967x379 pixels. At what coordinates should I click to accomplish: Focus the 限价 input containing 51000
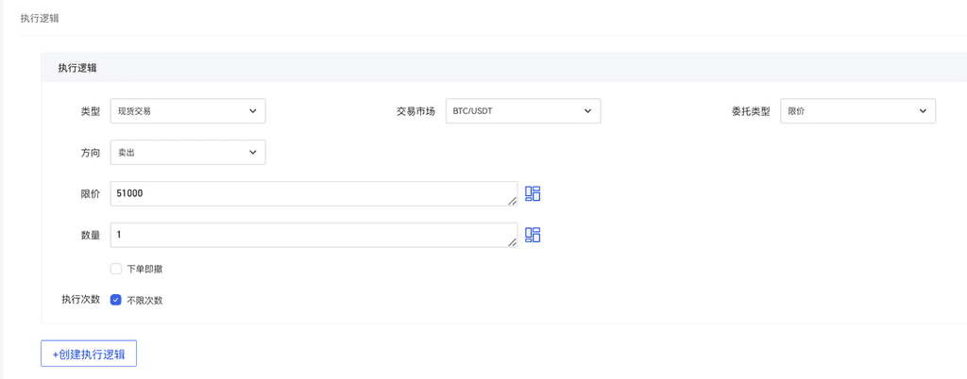click(312, 193)
